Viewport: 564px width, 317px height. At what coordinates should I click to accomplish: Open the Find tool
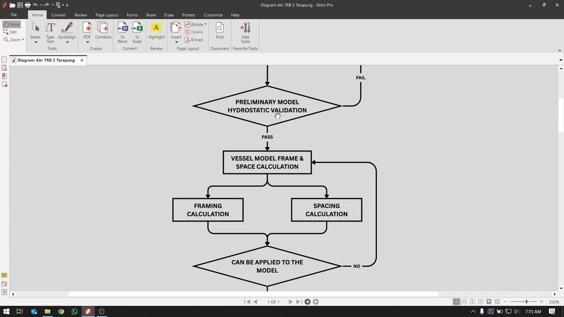[219, 31]
